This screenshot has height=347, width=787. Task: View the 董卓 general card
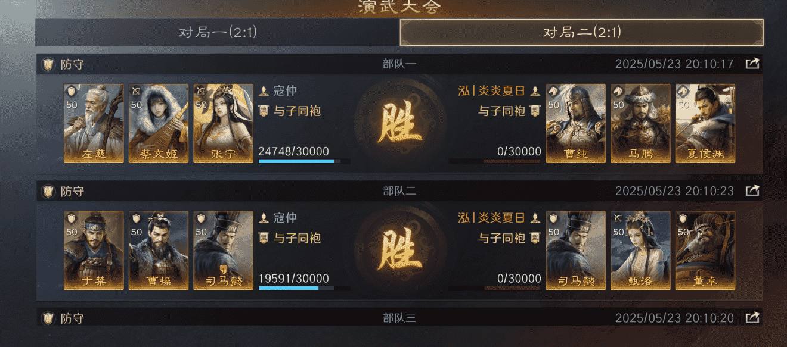tap(705, 251)
